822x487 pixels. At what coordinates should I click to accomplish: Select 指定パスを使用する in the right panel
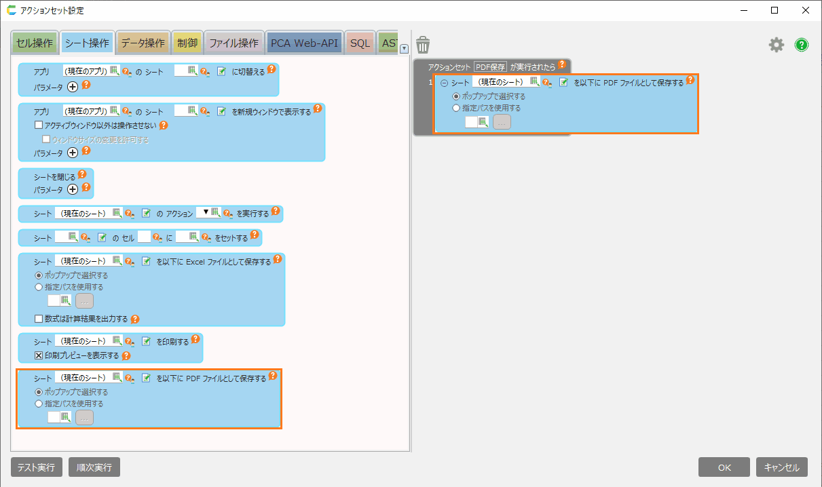456,108
